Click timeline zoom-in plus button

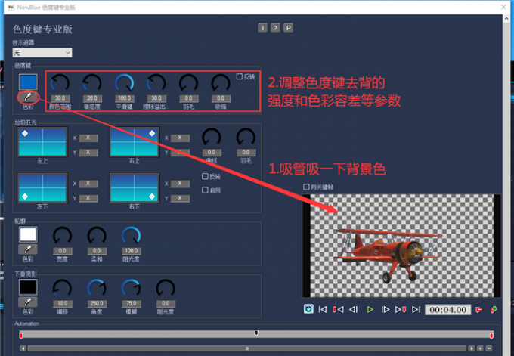tap(480, 348)
